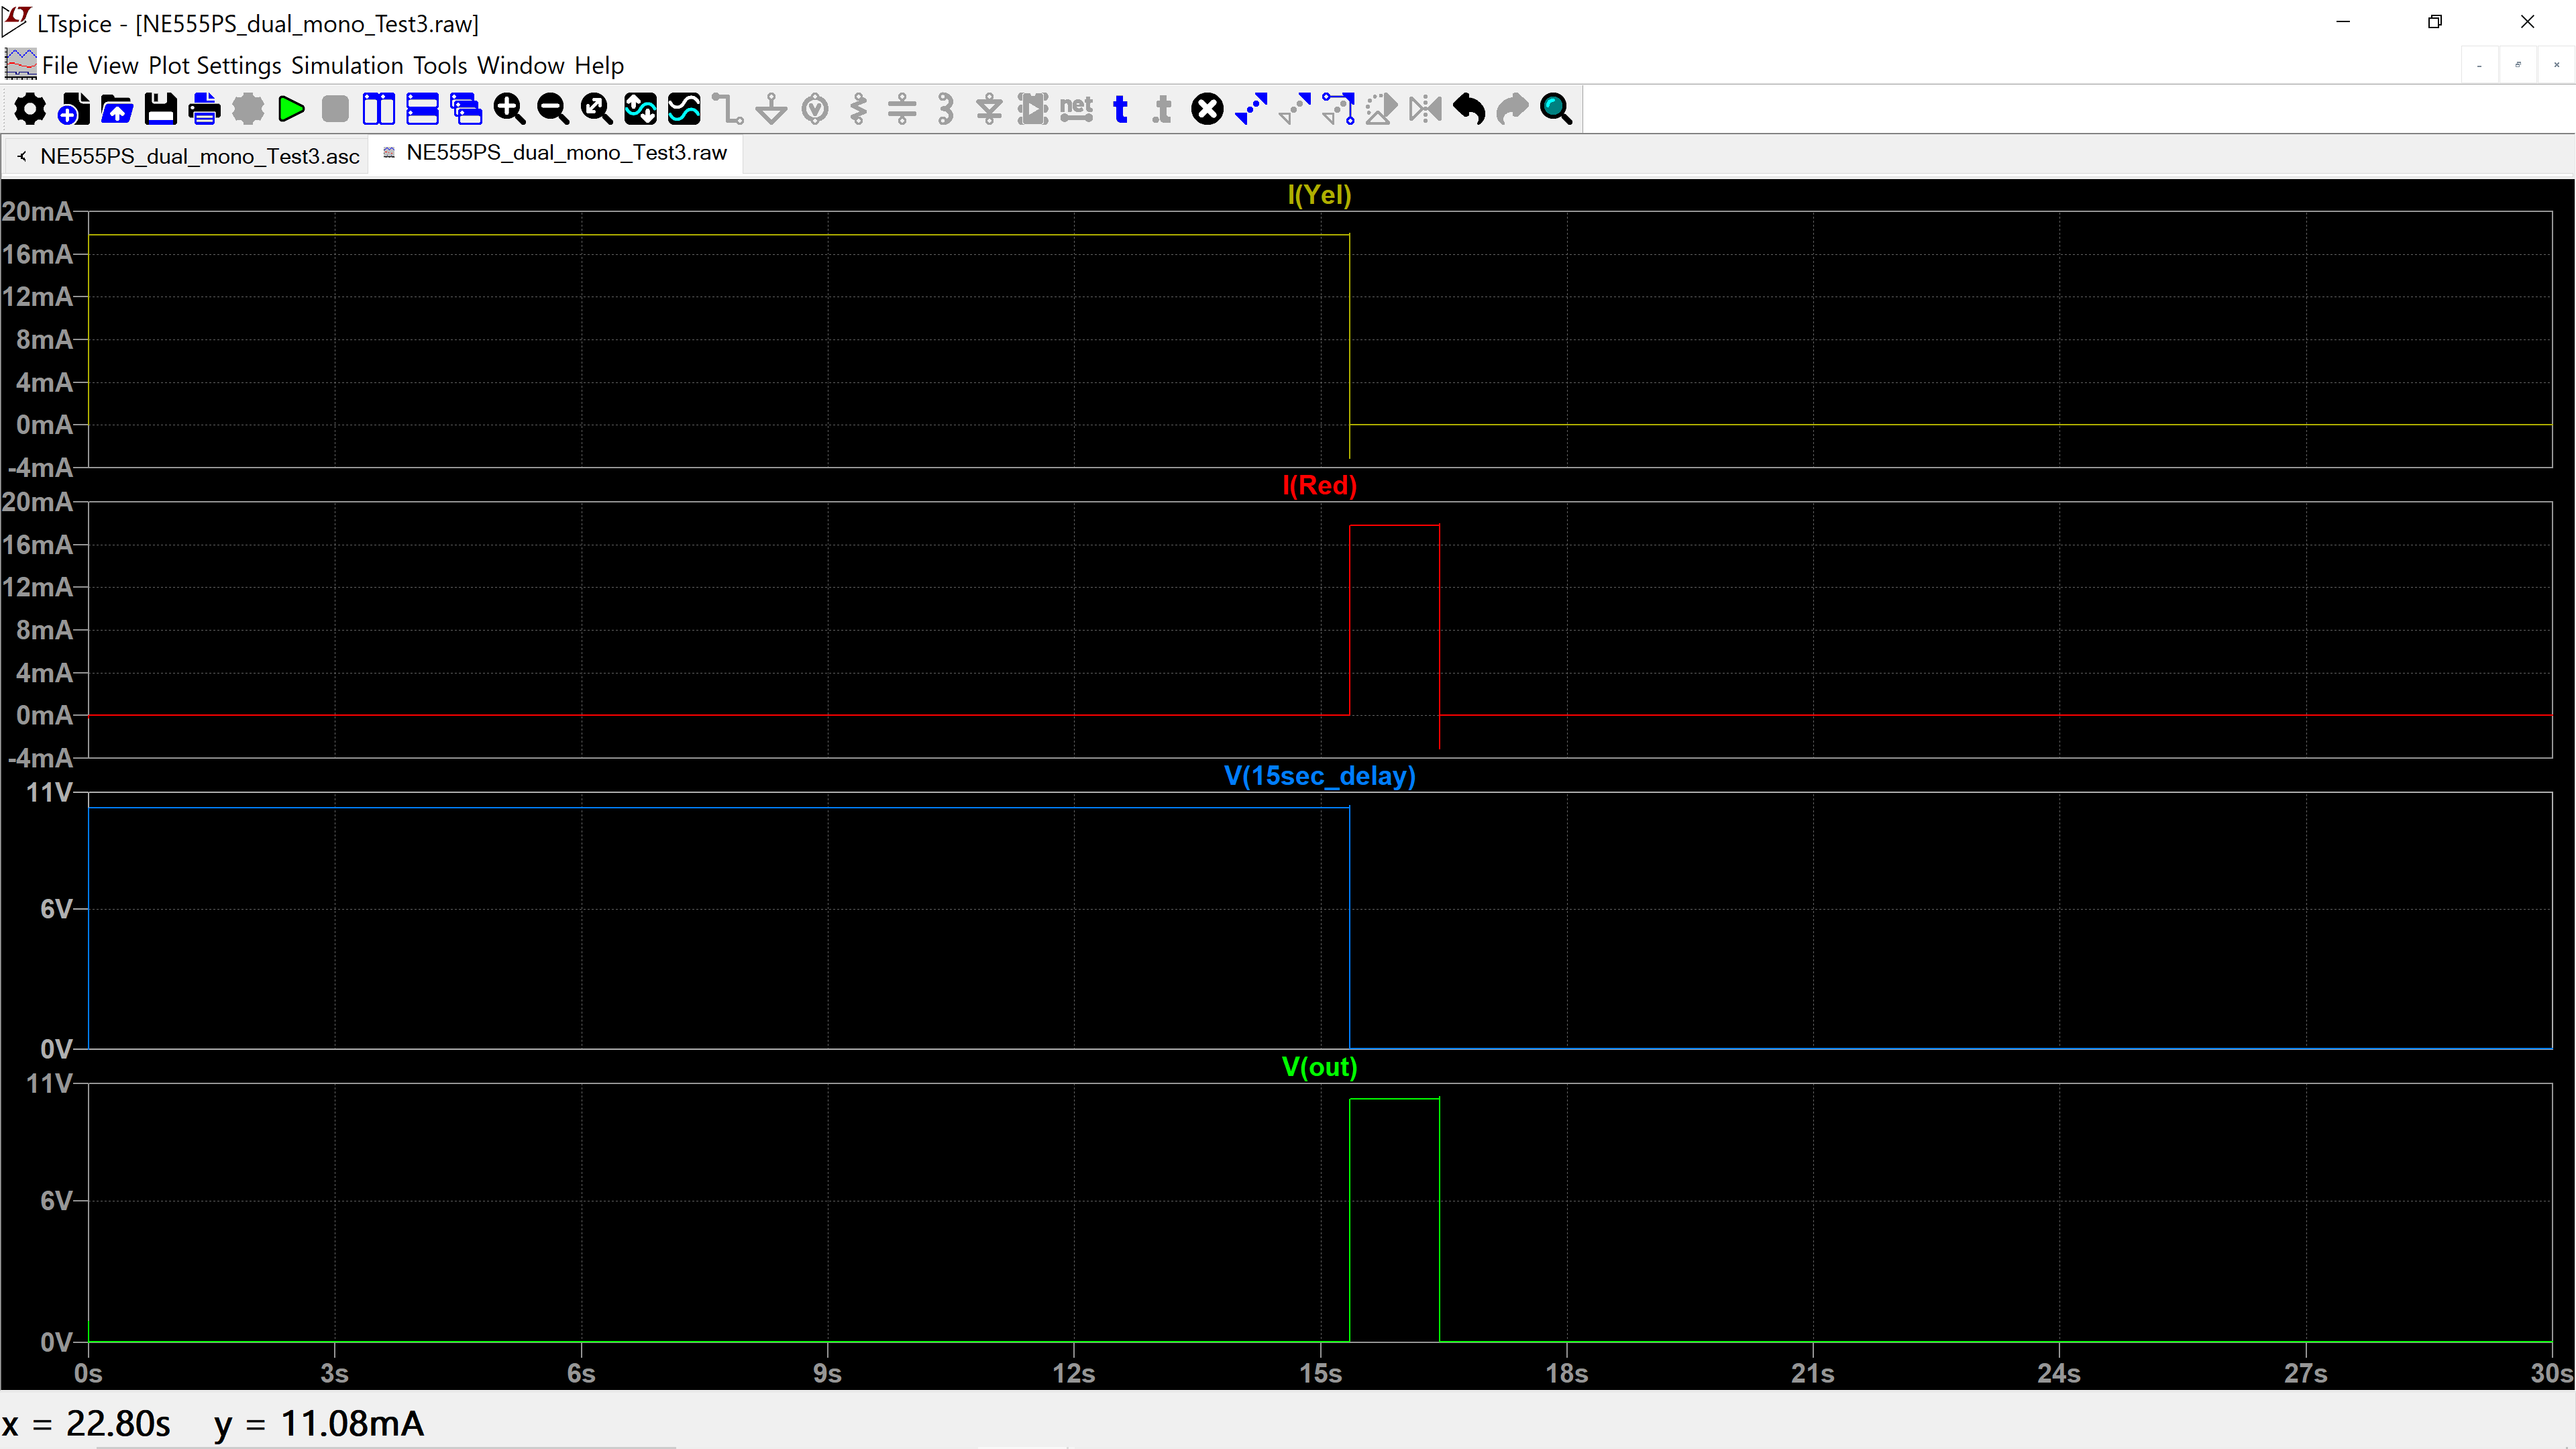The image size is (2576, 1449).
Task: Minimize the LTspice window
Action: coord(2343,22)
